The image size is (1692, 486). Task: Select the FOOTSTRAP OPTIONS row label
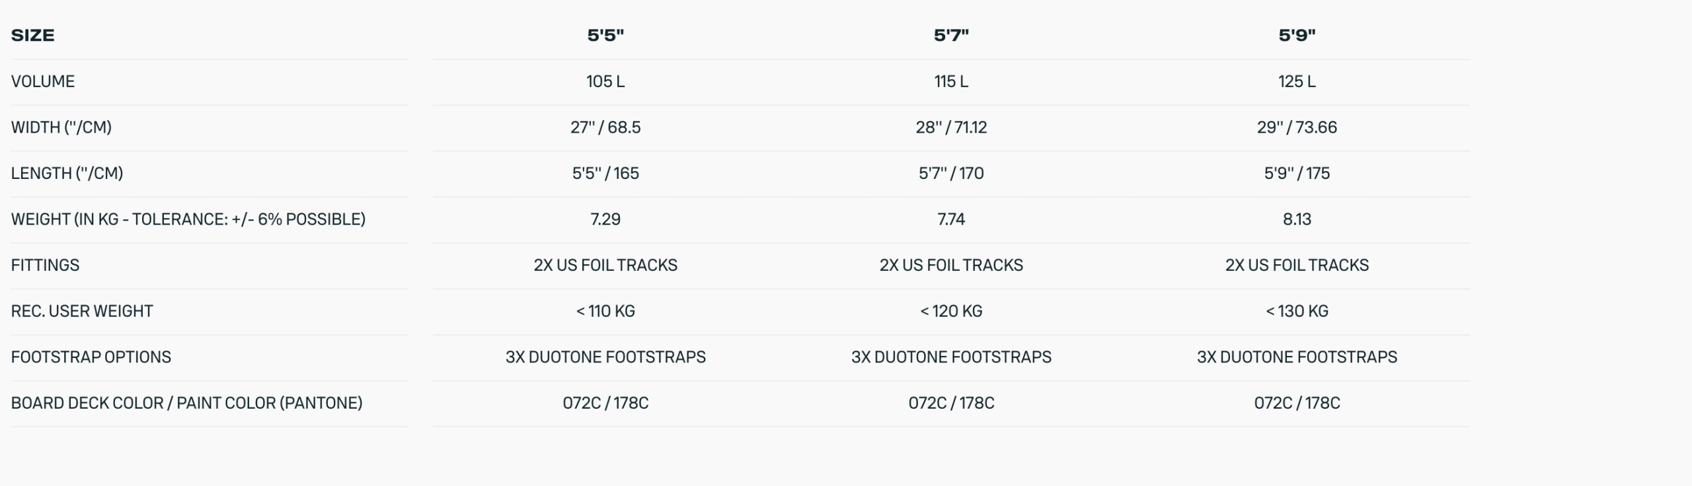[91, 357]
